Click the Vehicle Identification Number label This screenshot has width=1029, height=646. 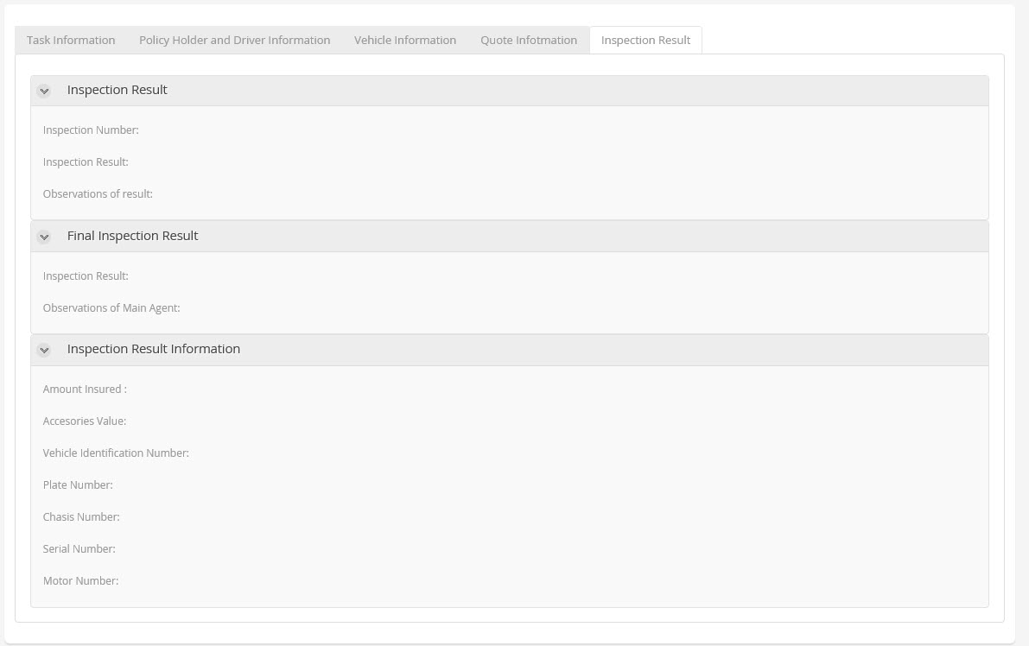tap(116, 453)
